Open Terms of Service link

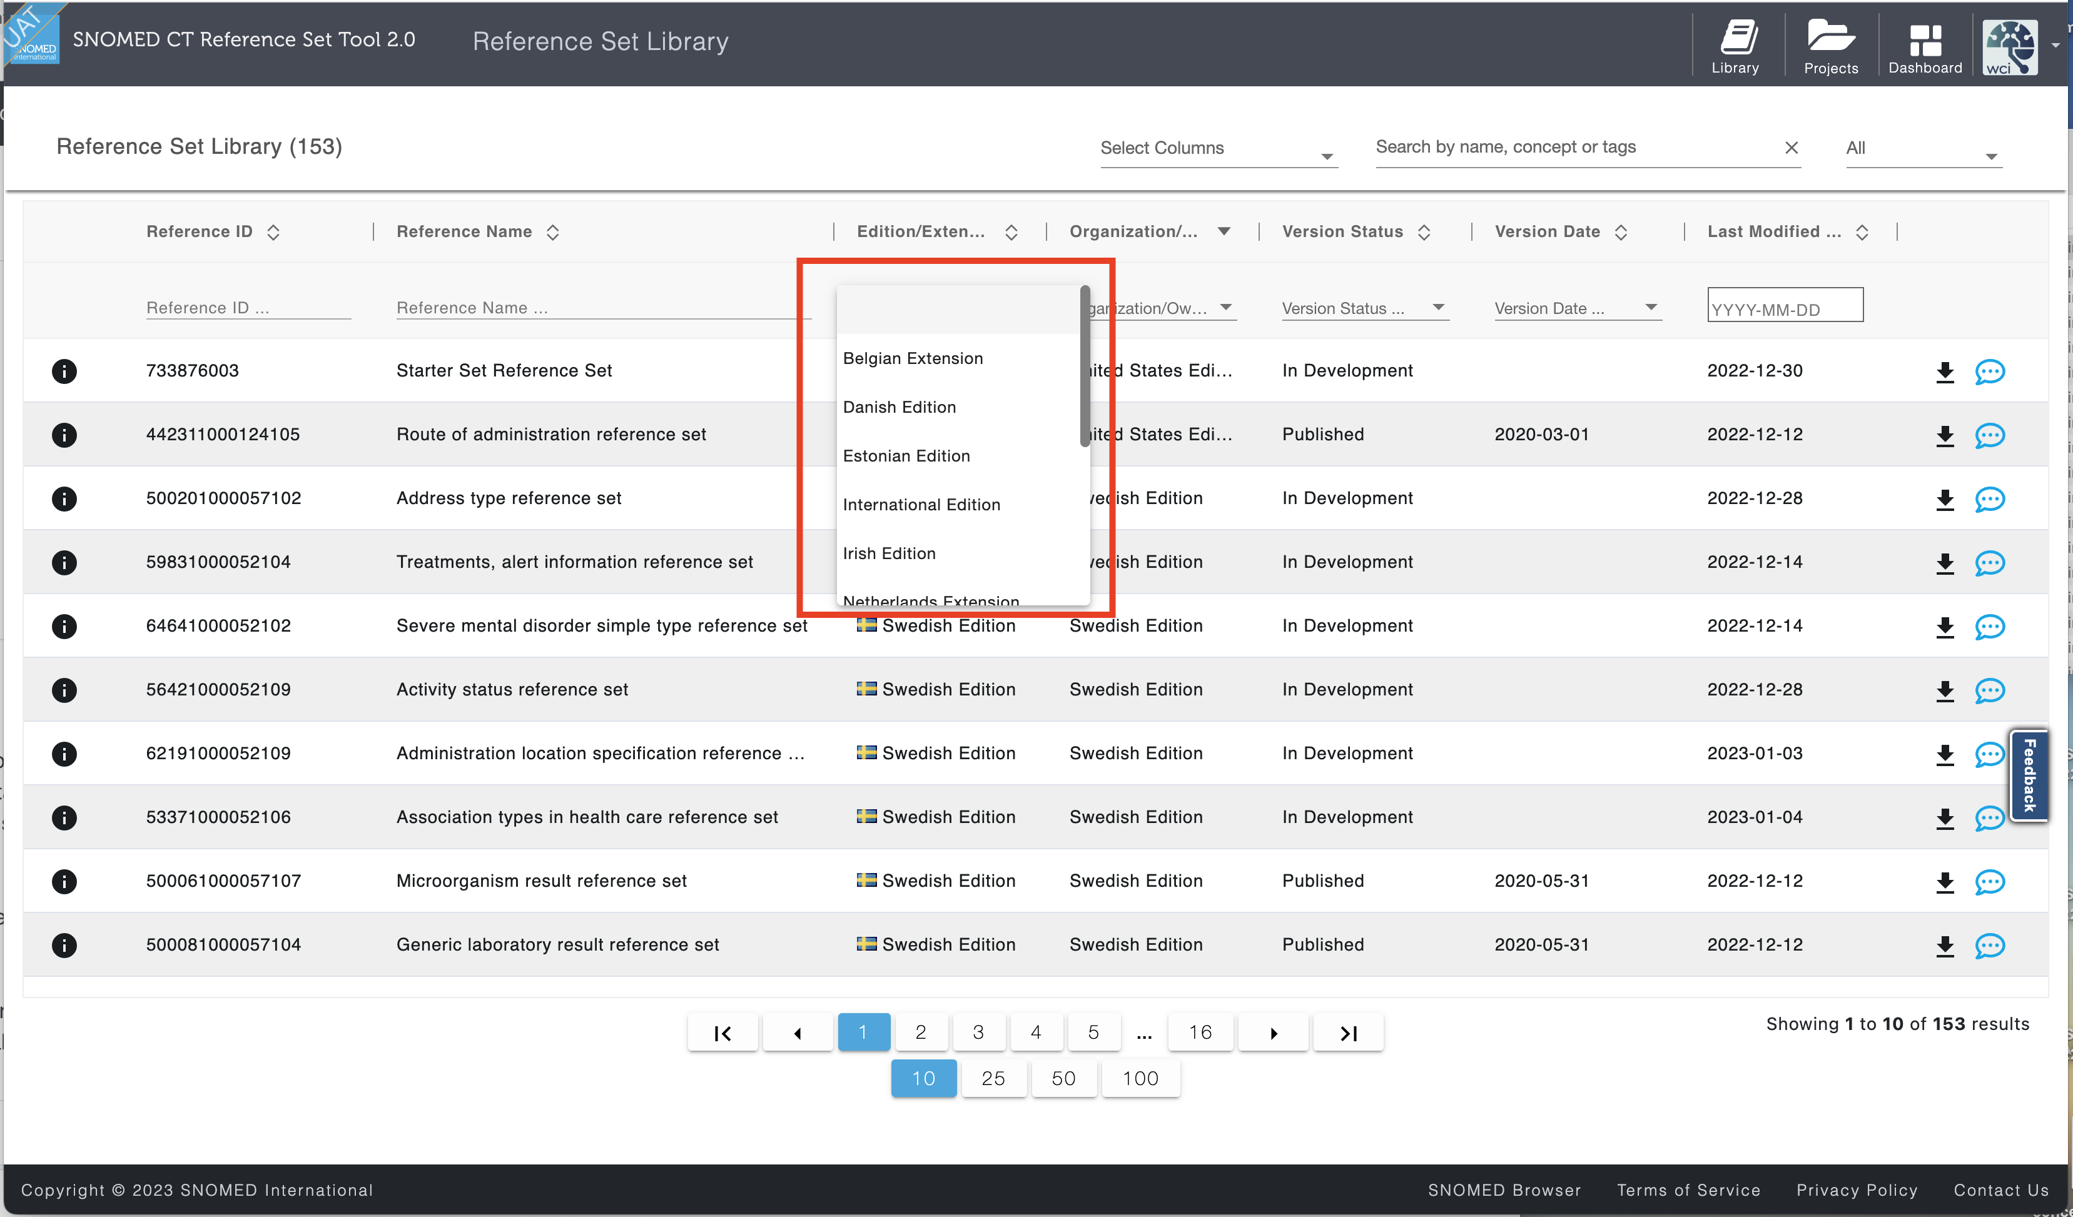[x=1688, y=1190]
